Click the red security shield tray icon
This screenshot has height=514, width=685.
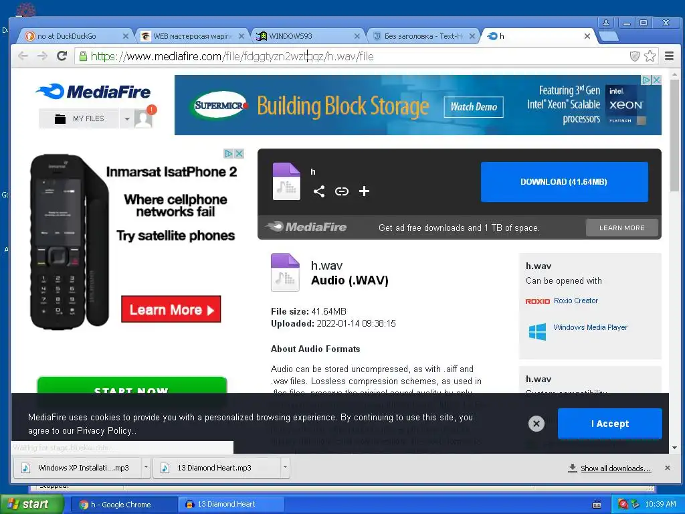(623, 504)
